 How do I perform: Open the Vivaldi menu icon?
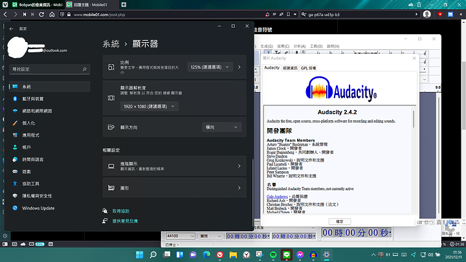click(5, 5)
